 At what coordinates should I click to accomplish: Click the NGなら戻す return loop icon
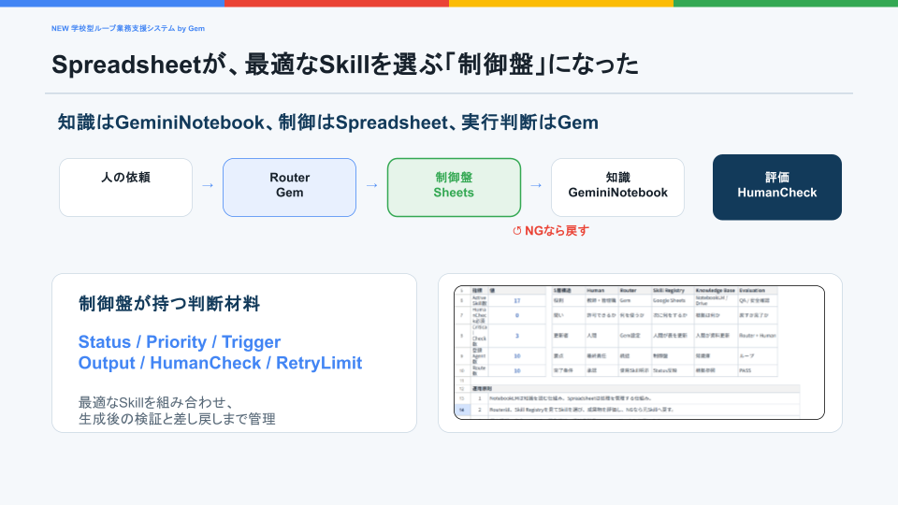click(516, 231)
